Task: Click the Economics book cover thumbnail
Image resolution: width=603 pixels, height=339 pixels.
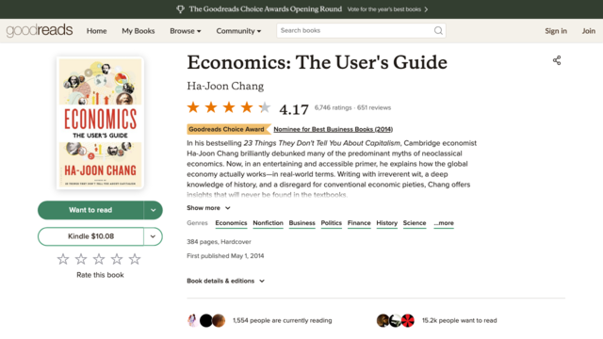Action: pyautogui.click(x=100, y=123)
